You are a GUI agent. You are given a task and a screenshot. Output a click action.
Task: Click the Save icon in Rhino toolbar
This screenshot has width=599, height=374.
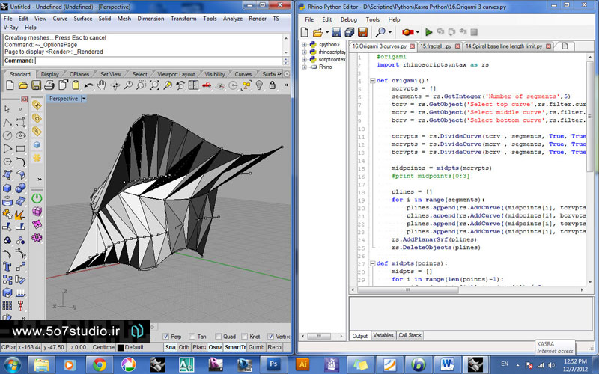37,86
